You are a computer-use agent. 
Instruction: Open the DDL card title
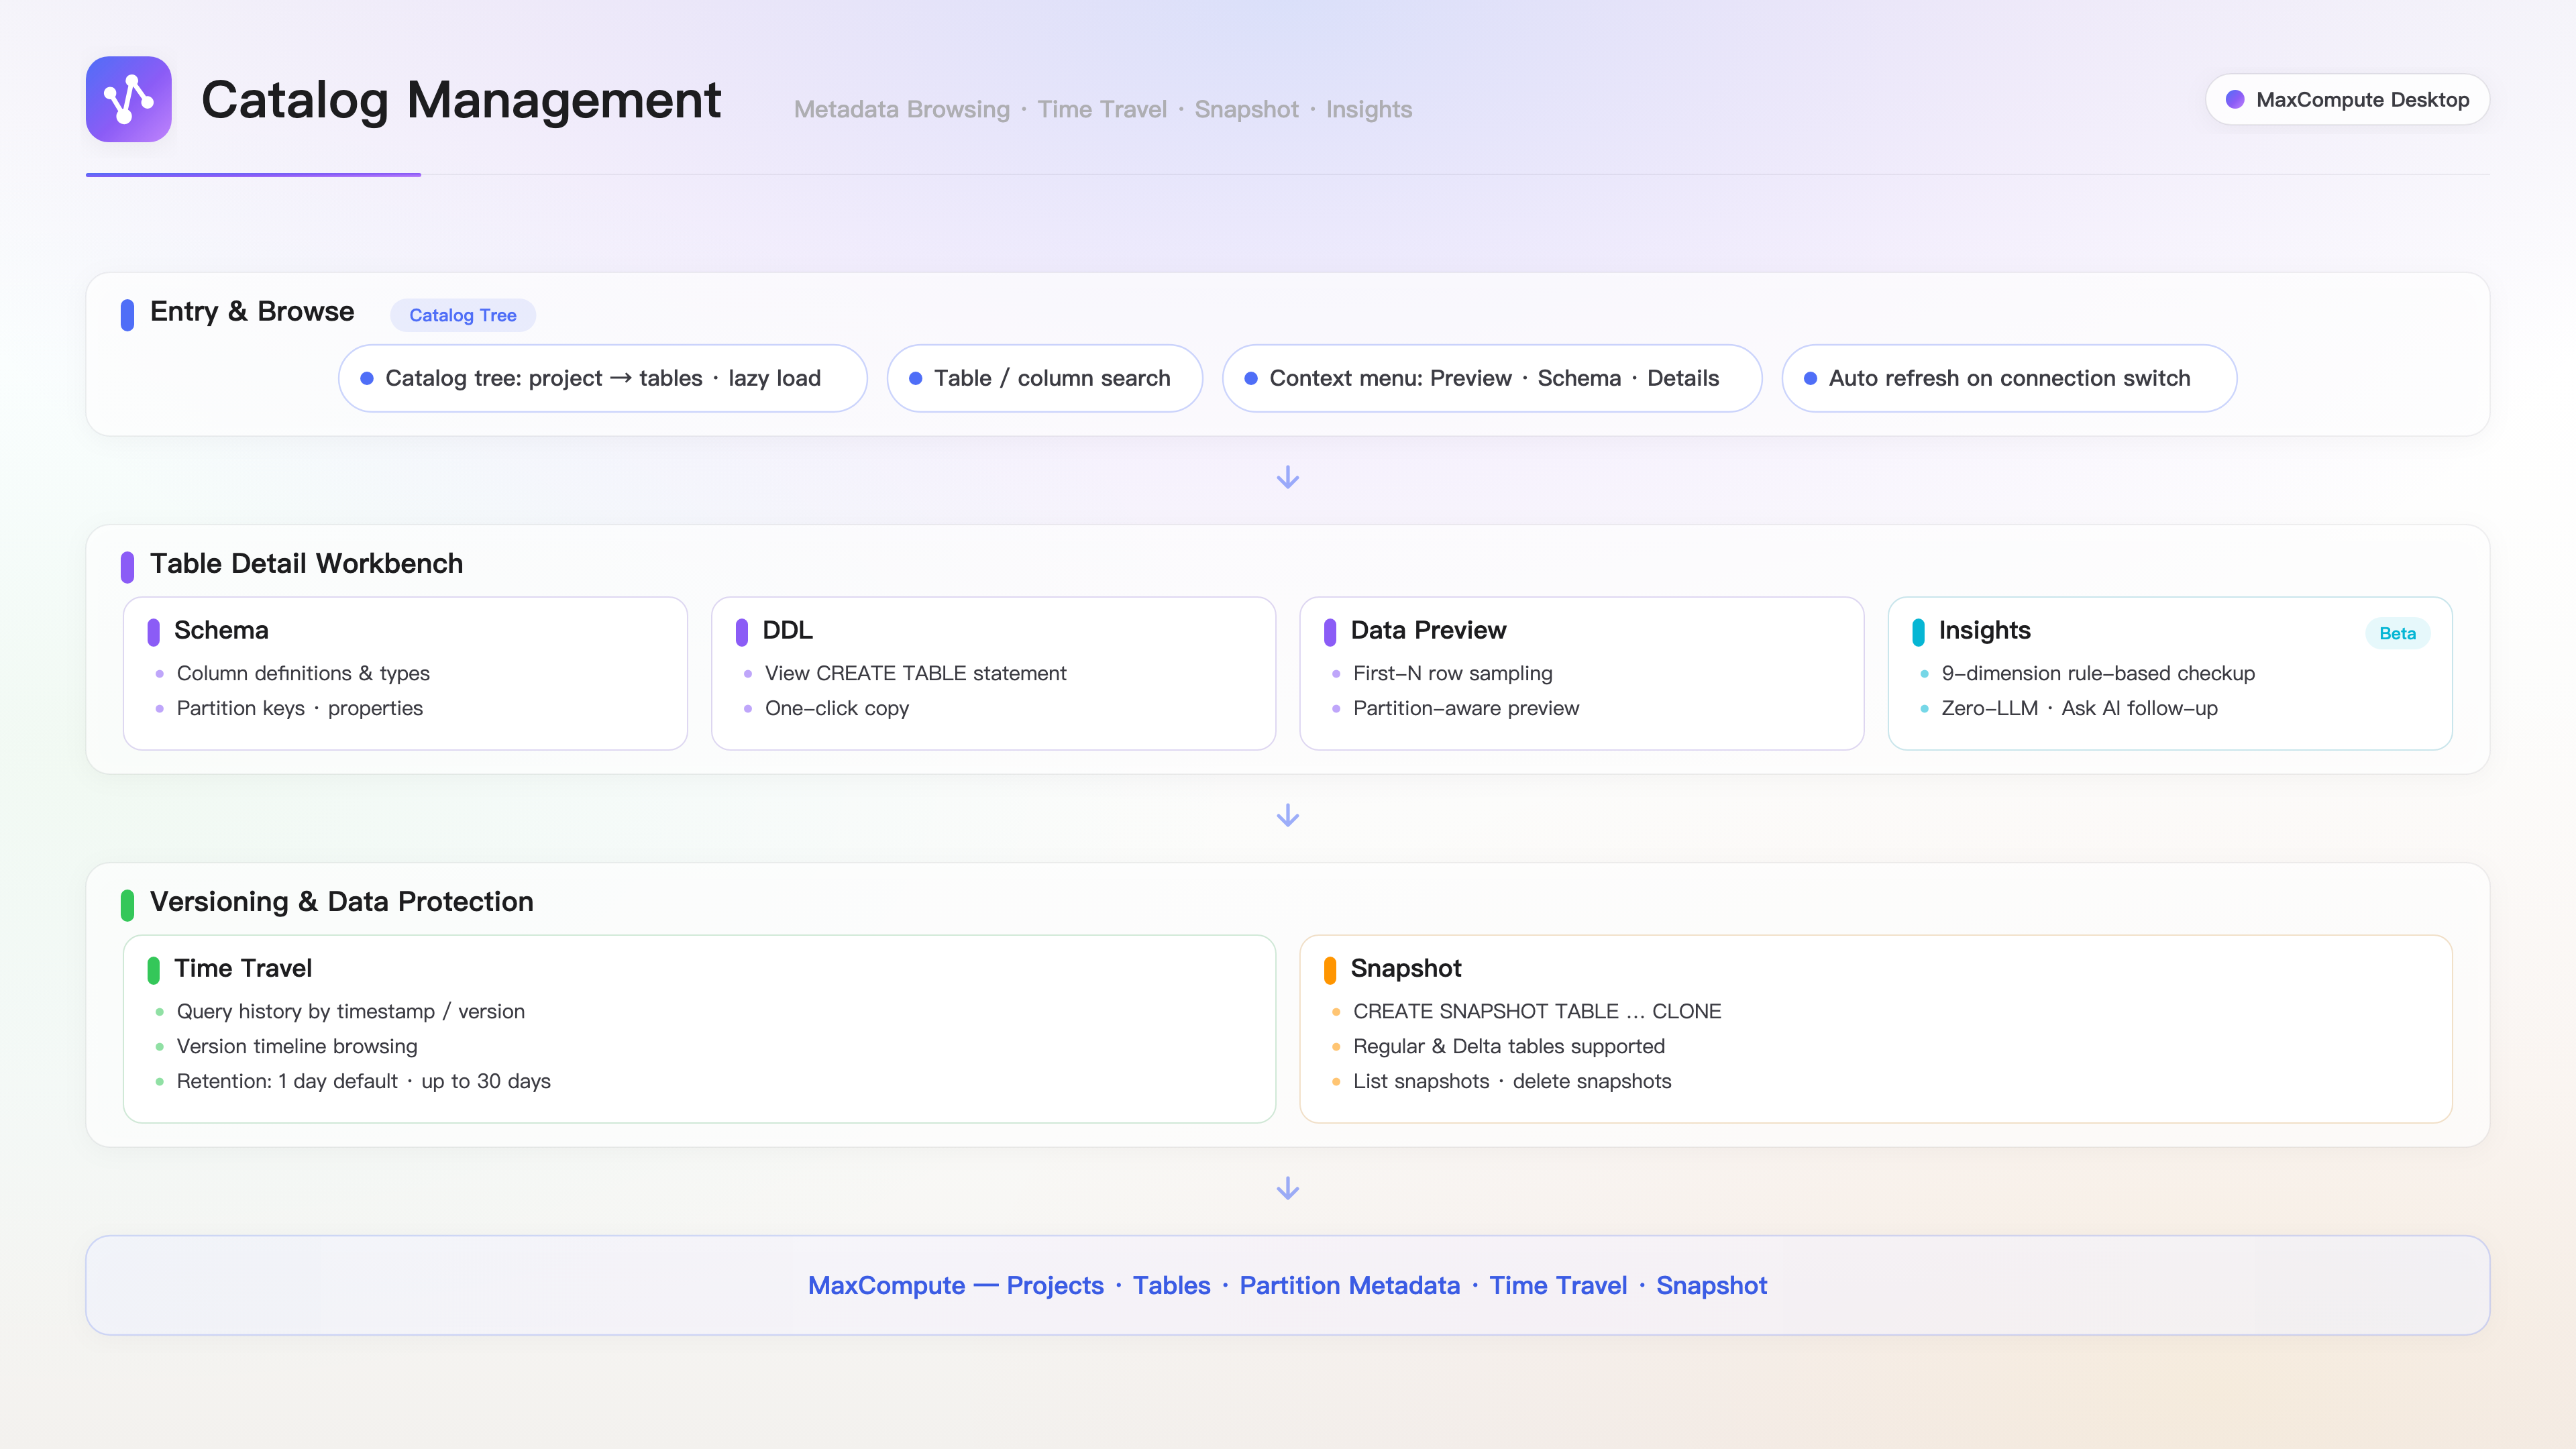[x=787, y=630]
